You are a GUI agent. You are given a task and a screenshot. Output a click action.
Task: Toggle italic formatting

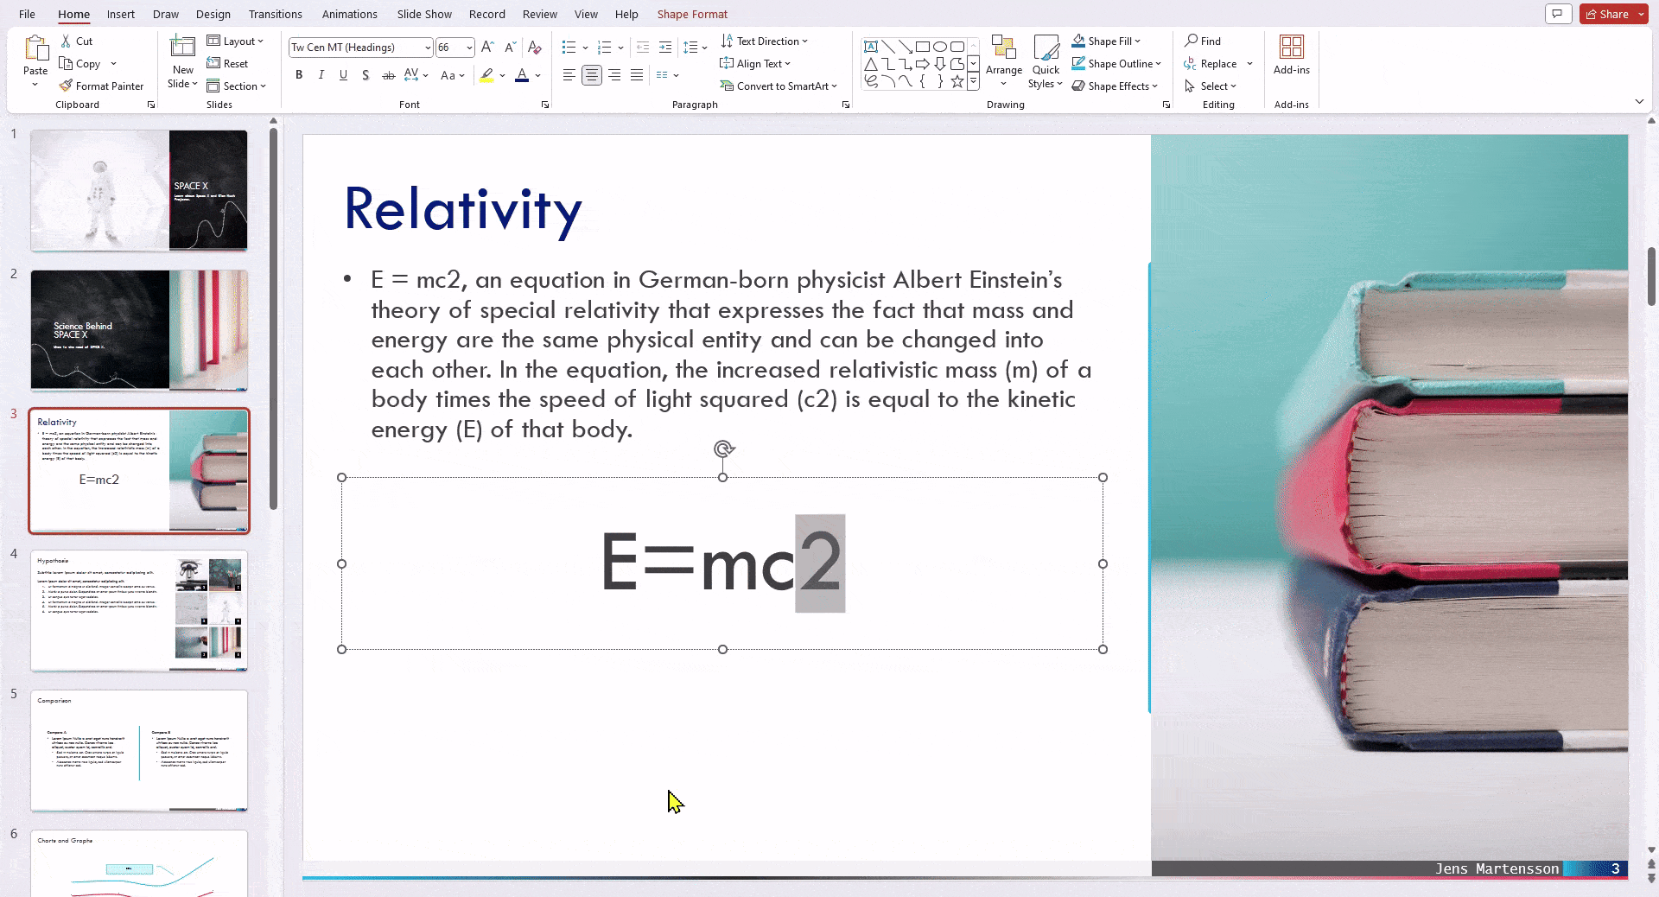pos(321,75)
